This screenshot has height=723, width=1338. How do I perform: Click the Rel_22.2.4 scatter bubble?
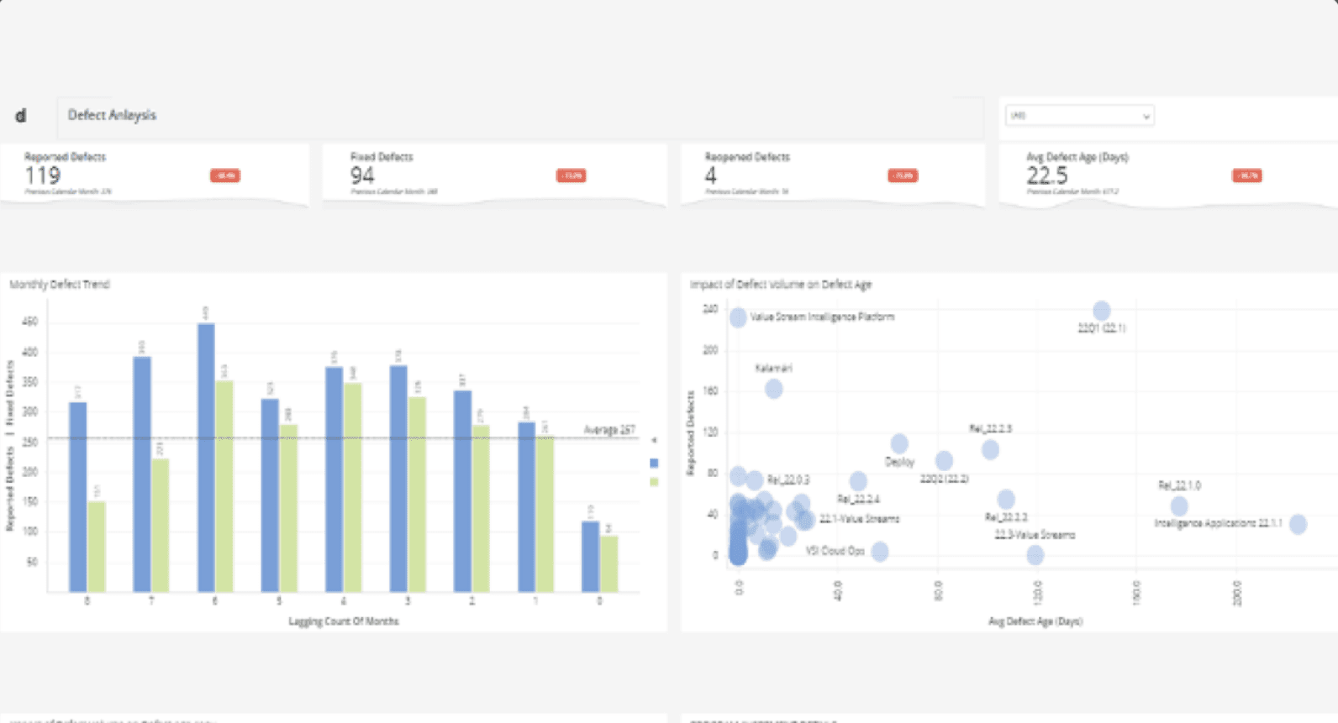(x=858, y=481)
